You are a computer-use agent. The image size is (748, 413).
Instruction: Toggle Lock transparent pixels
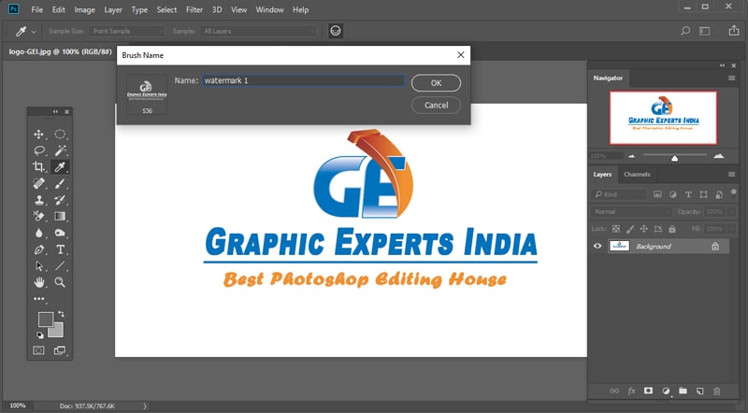point(616,229)
